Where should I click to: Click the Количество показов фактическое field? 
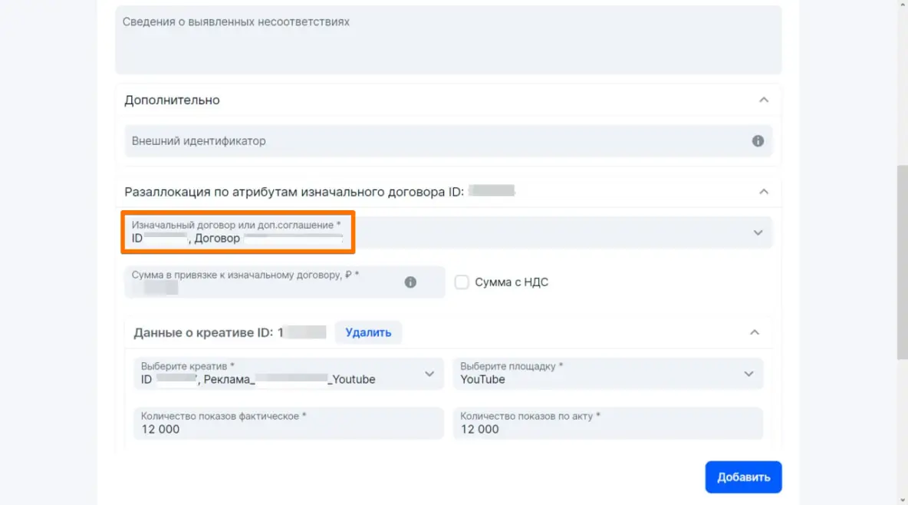click(x=288, y=424)
